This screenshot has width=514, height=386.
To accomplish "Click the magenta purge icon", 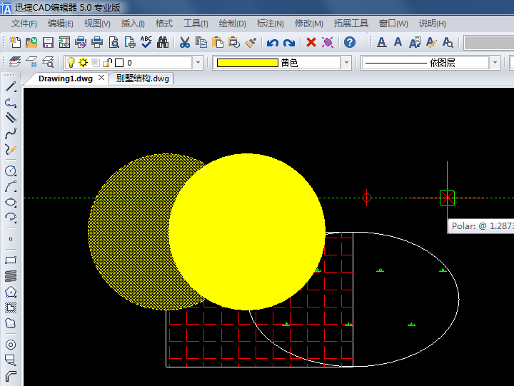I will click(x=328, y=42).
